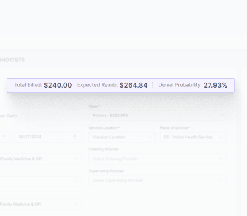Click the Supervising Provider chevron arrow

[x=222, y=180]
